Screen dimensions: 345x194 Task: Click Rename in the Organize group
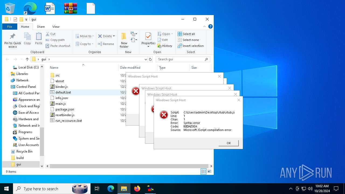click(x=106, y=44)
